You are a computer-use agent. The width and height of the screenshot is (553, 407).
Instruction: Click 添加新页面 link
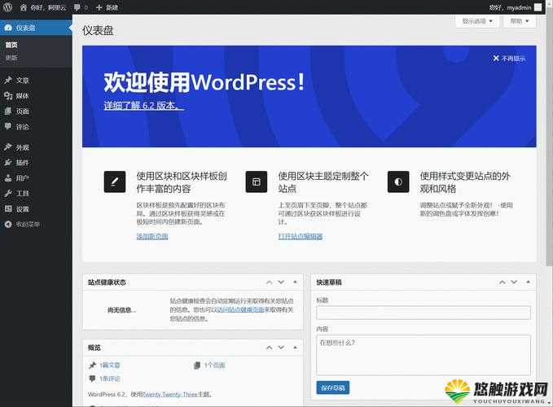pyautogui.click(x=152, y=236)
